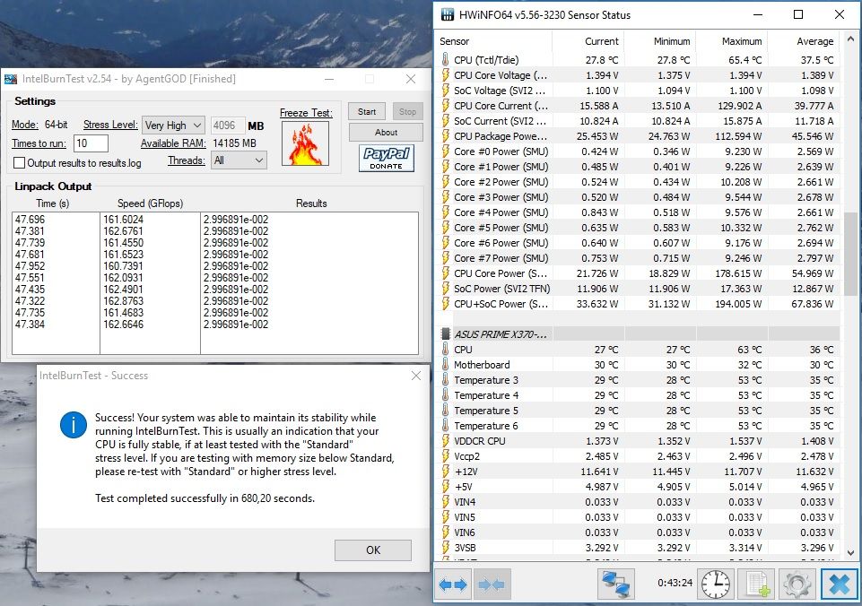Click the Core #7 Power (SMU) row
Image resolution: width=862 pixels, height=606 pixels.
click(x=639, y=257)
